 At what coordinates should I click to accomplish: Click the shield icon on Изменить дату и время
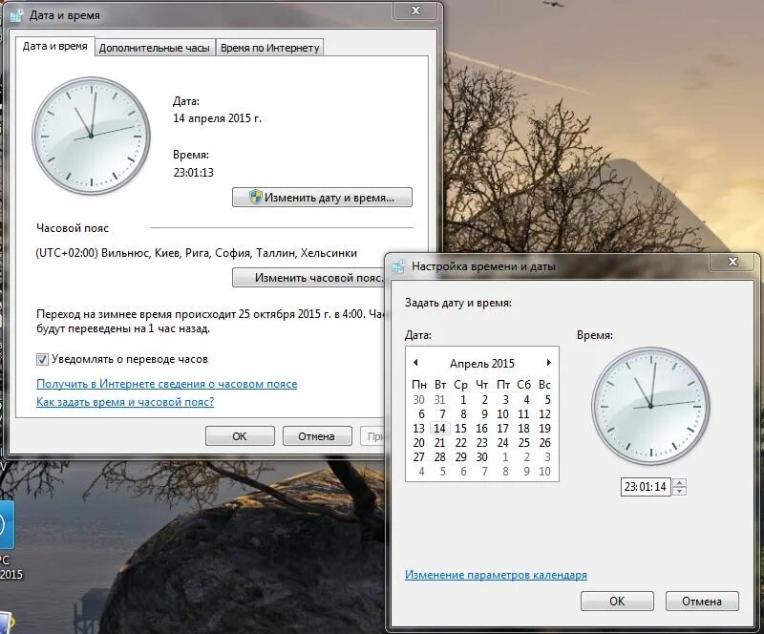[255, 197]
